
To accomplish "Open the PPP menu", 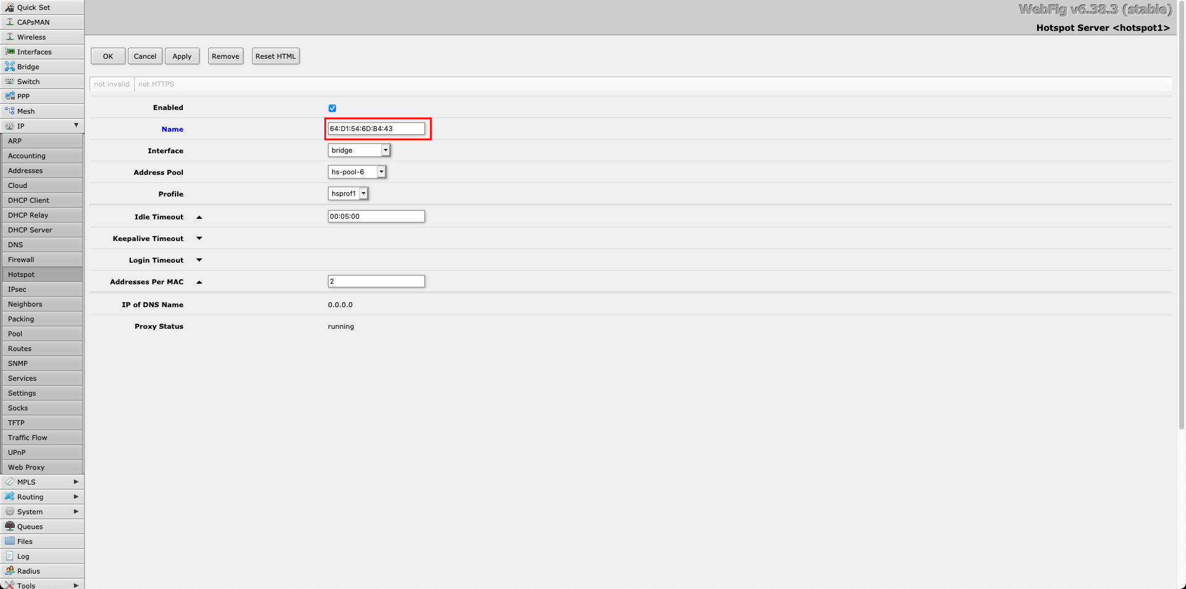I will click(x=42, y=96).
